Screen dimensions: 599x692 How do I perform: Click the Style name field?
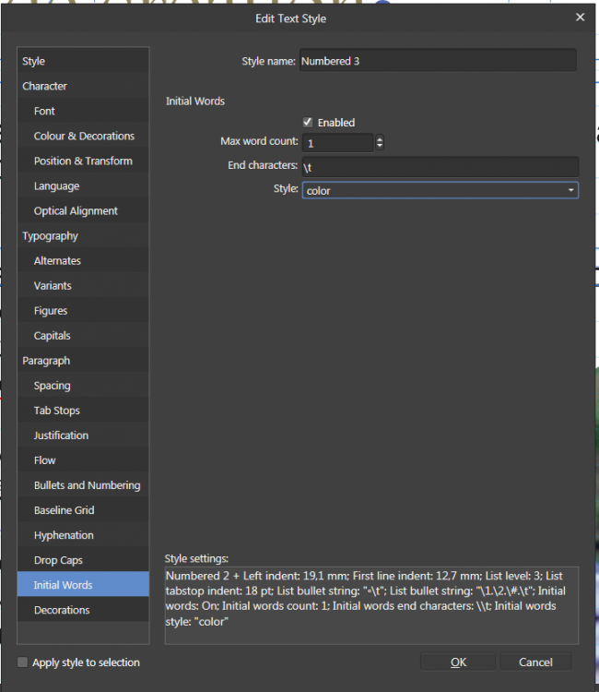point(437,61)
